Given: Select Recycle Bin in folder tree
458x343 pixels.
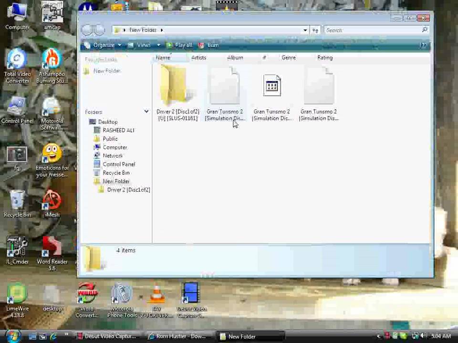Looking at the screenshot, I should click(112, 172).
